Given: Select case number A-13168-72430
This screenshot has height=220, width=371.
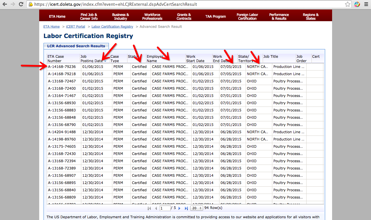Looking at the screenshot, I should tap(62, 154).
